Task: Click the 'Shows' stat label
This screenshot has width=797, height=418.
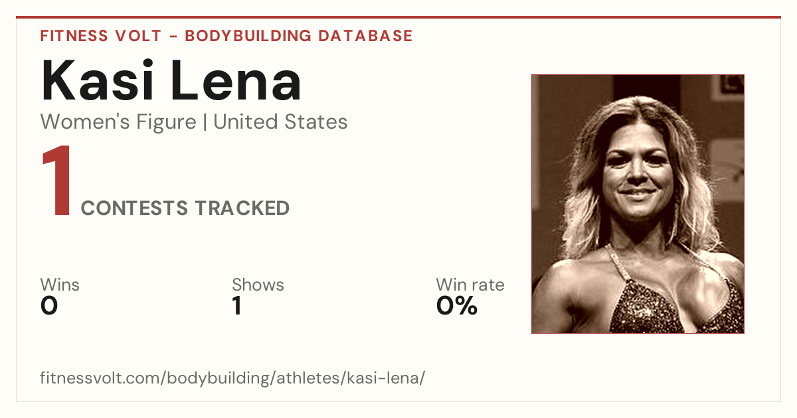Action: pos(258,285)
